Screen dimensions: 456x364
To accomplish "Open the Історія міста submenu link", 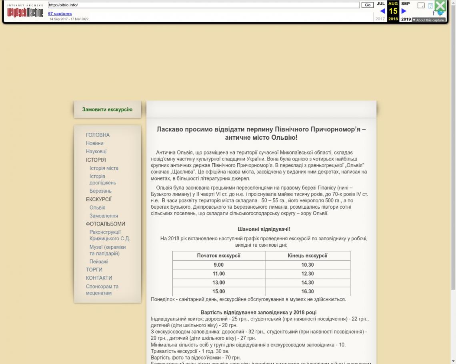I will 104,168.
